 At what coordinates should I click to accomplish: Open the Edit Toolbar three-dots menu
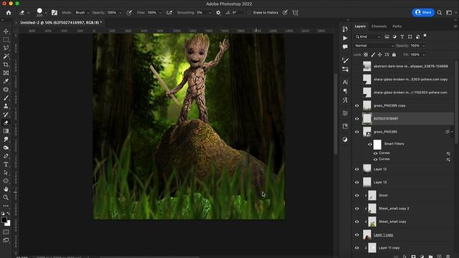click(6, 206)
